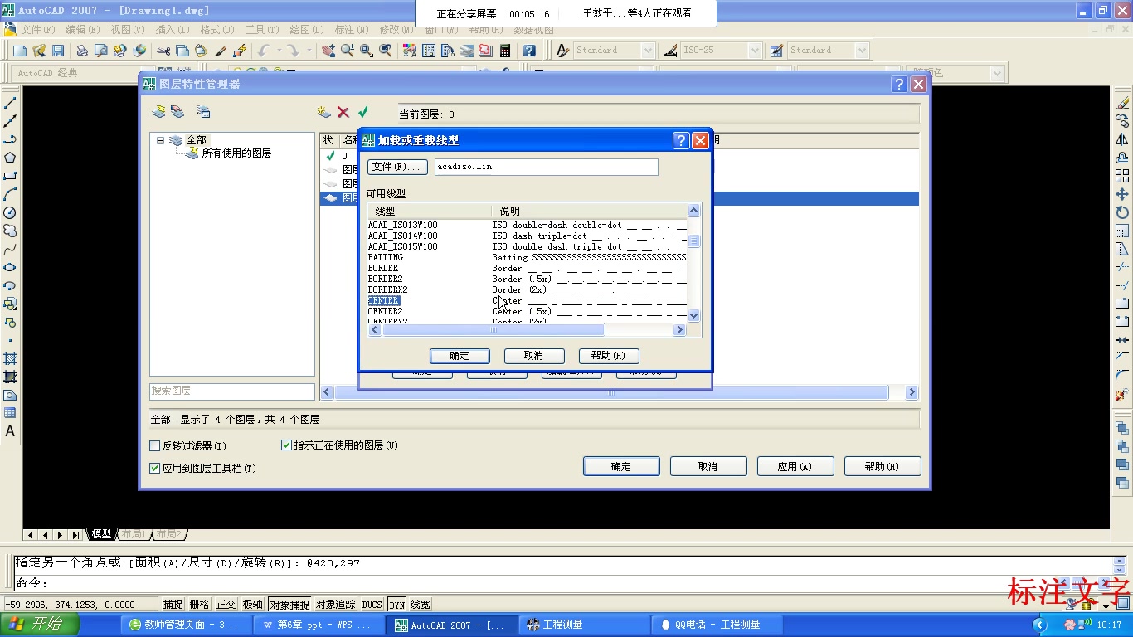Toggle 对象捕捉 object snap in status bar

289,605
